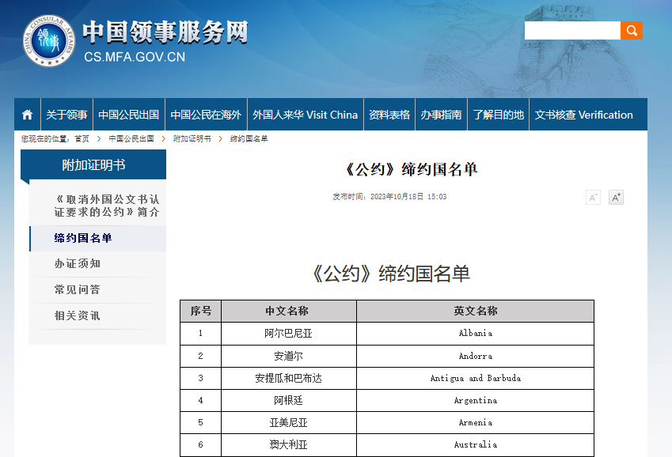Click inside the search input box
Image resolution: width=672 pixels, height=457 pixels.
(572, 30)
